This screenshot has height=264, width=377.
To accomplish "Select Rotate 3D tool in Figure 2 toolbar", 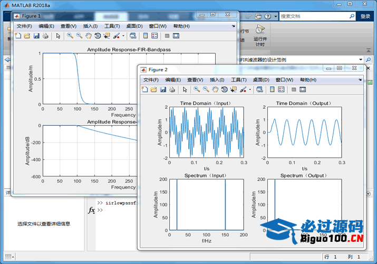I will tap(224, 90).
